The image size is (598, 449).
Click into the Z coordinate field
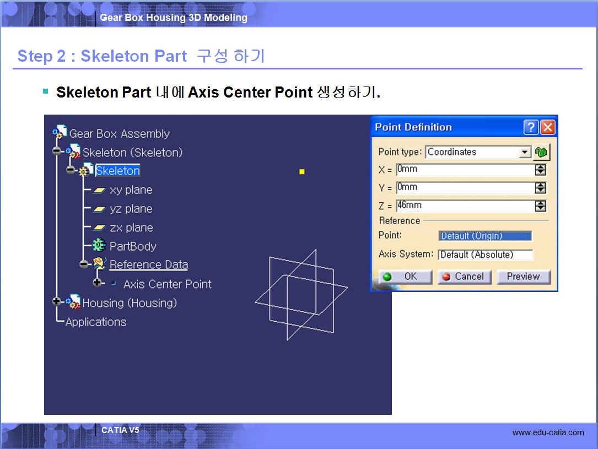463,206
